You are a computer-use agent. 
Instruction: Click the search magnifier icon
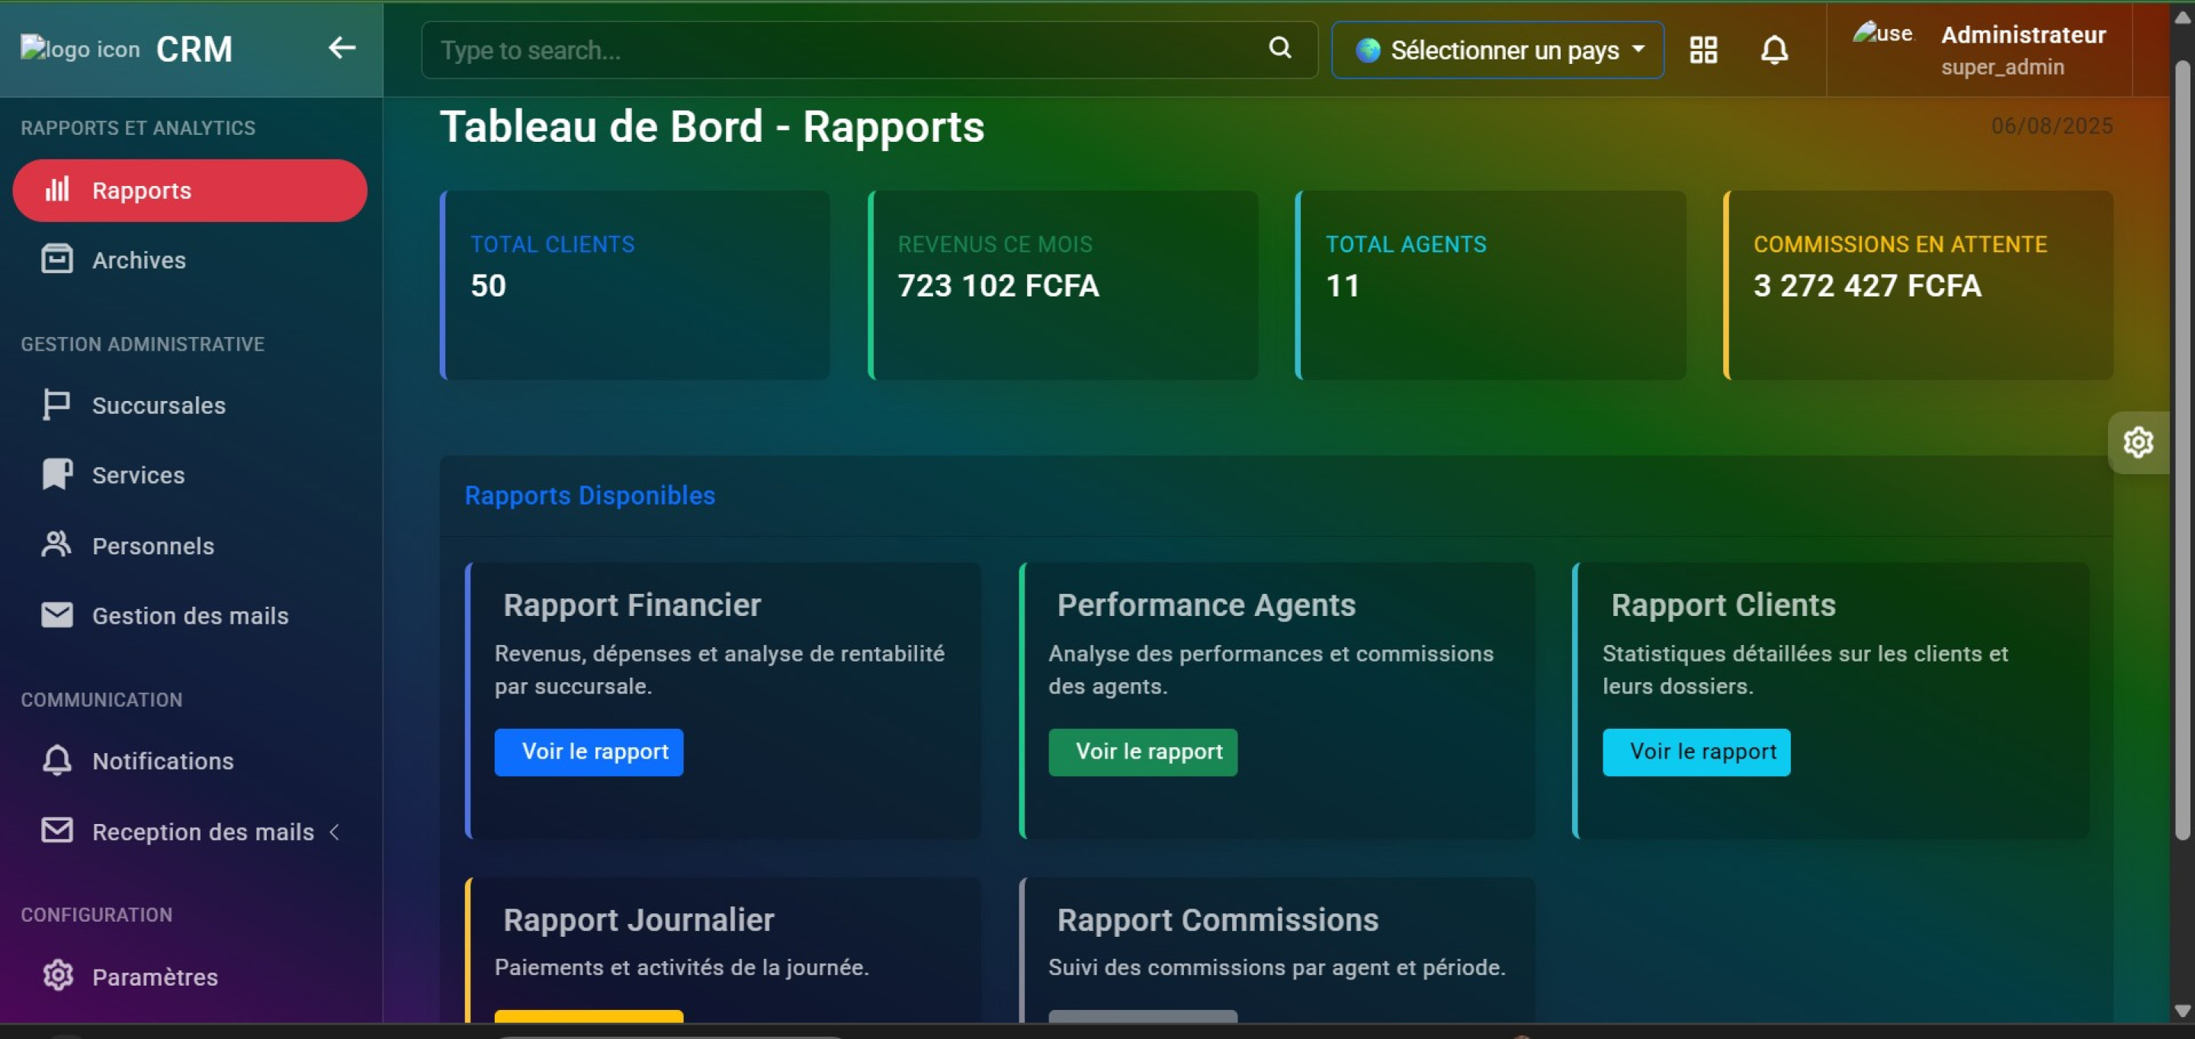coord(1279,48)
